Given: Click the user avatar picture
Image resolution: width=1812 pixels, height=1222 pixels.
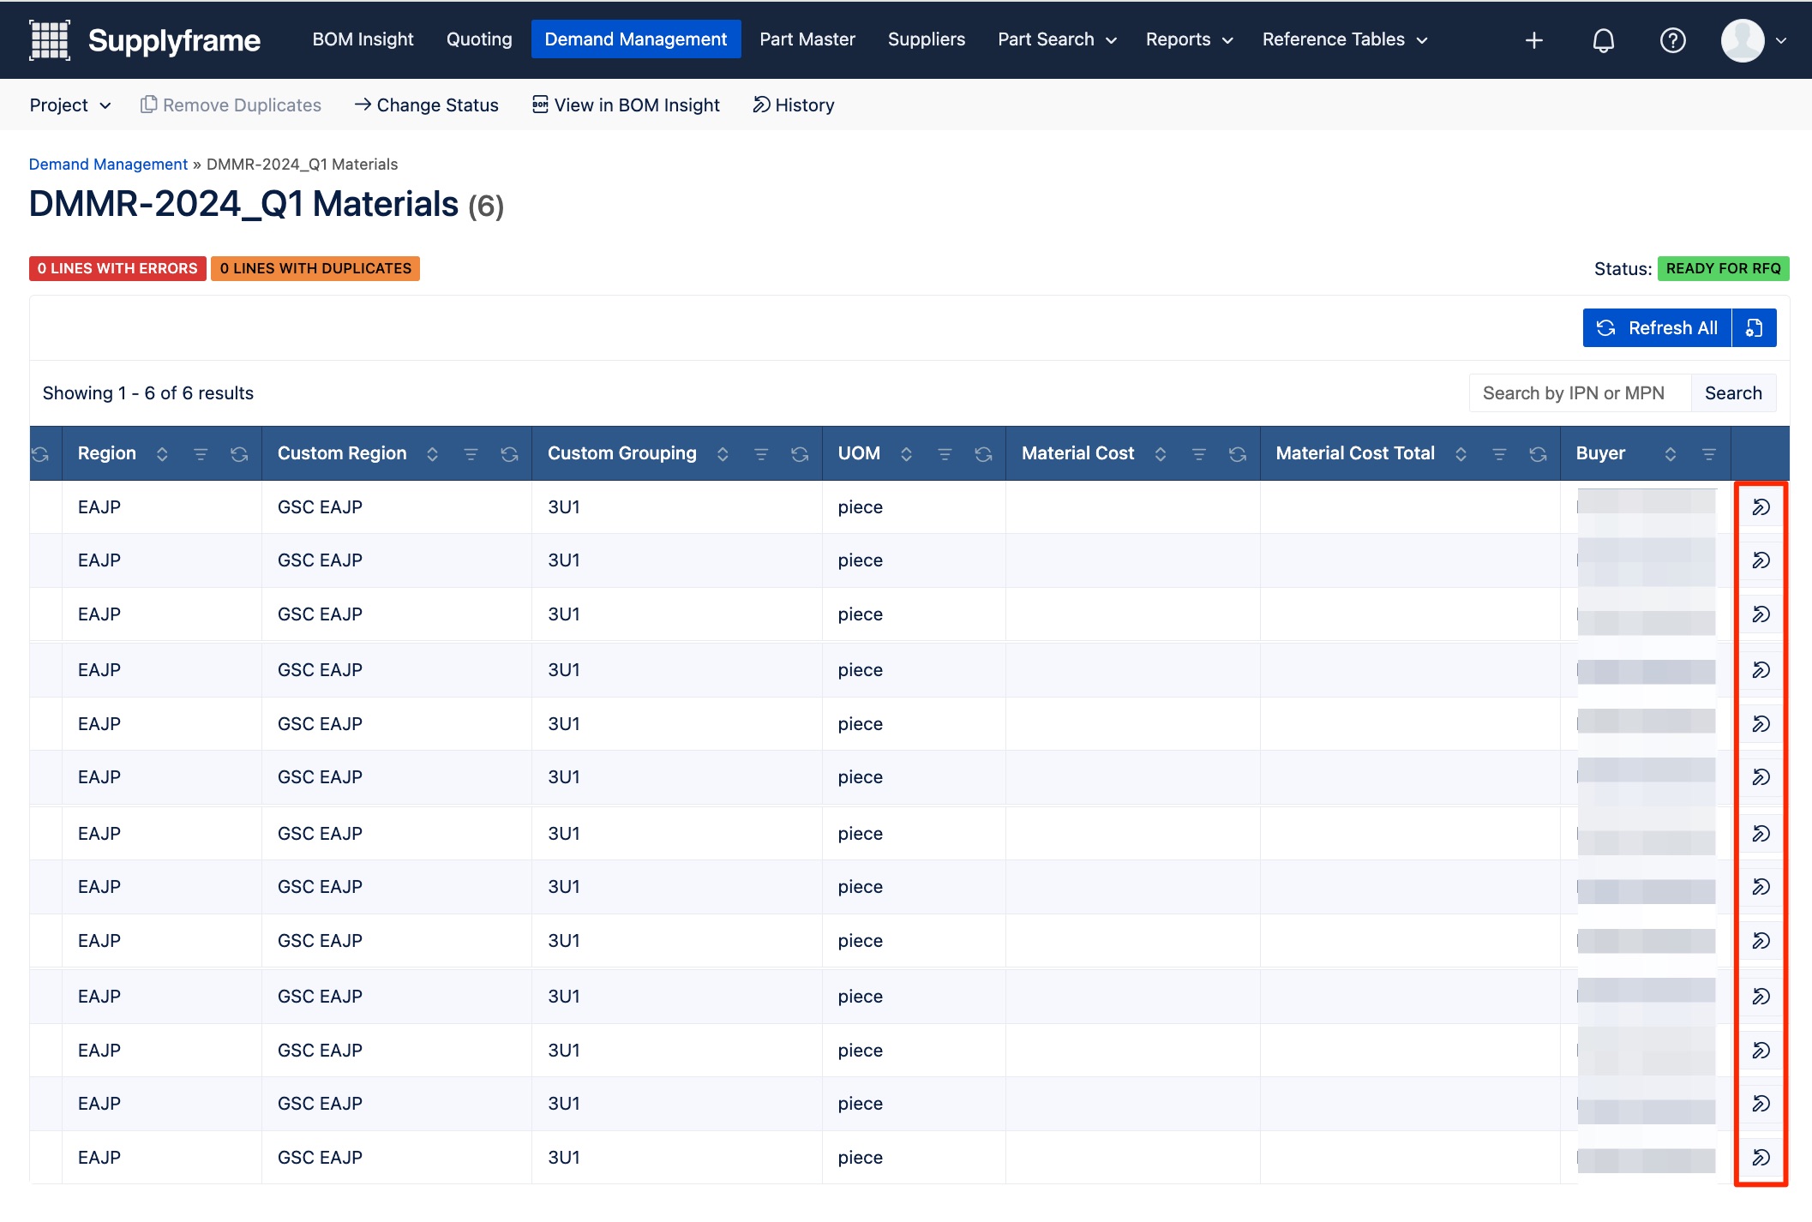Looking at the screenshot, I should click(x=1743, y=40).
